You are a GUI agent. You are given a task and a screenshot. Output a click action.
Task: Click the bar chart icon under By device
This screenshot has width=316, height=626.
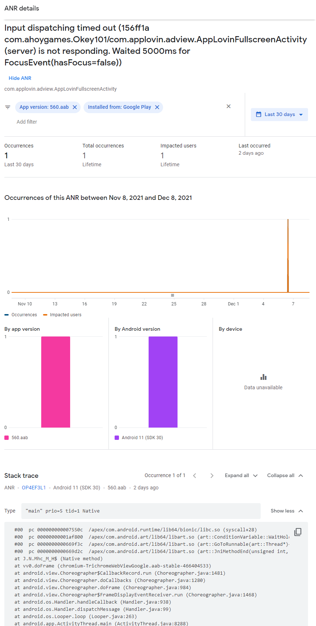coord(263,377)
